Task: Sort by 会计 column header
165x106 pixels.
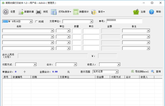Action: coord(132,77)
